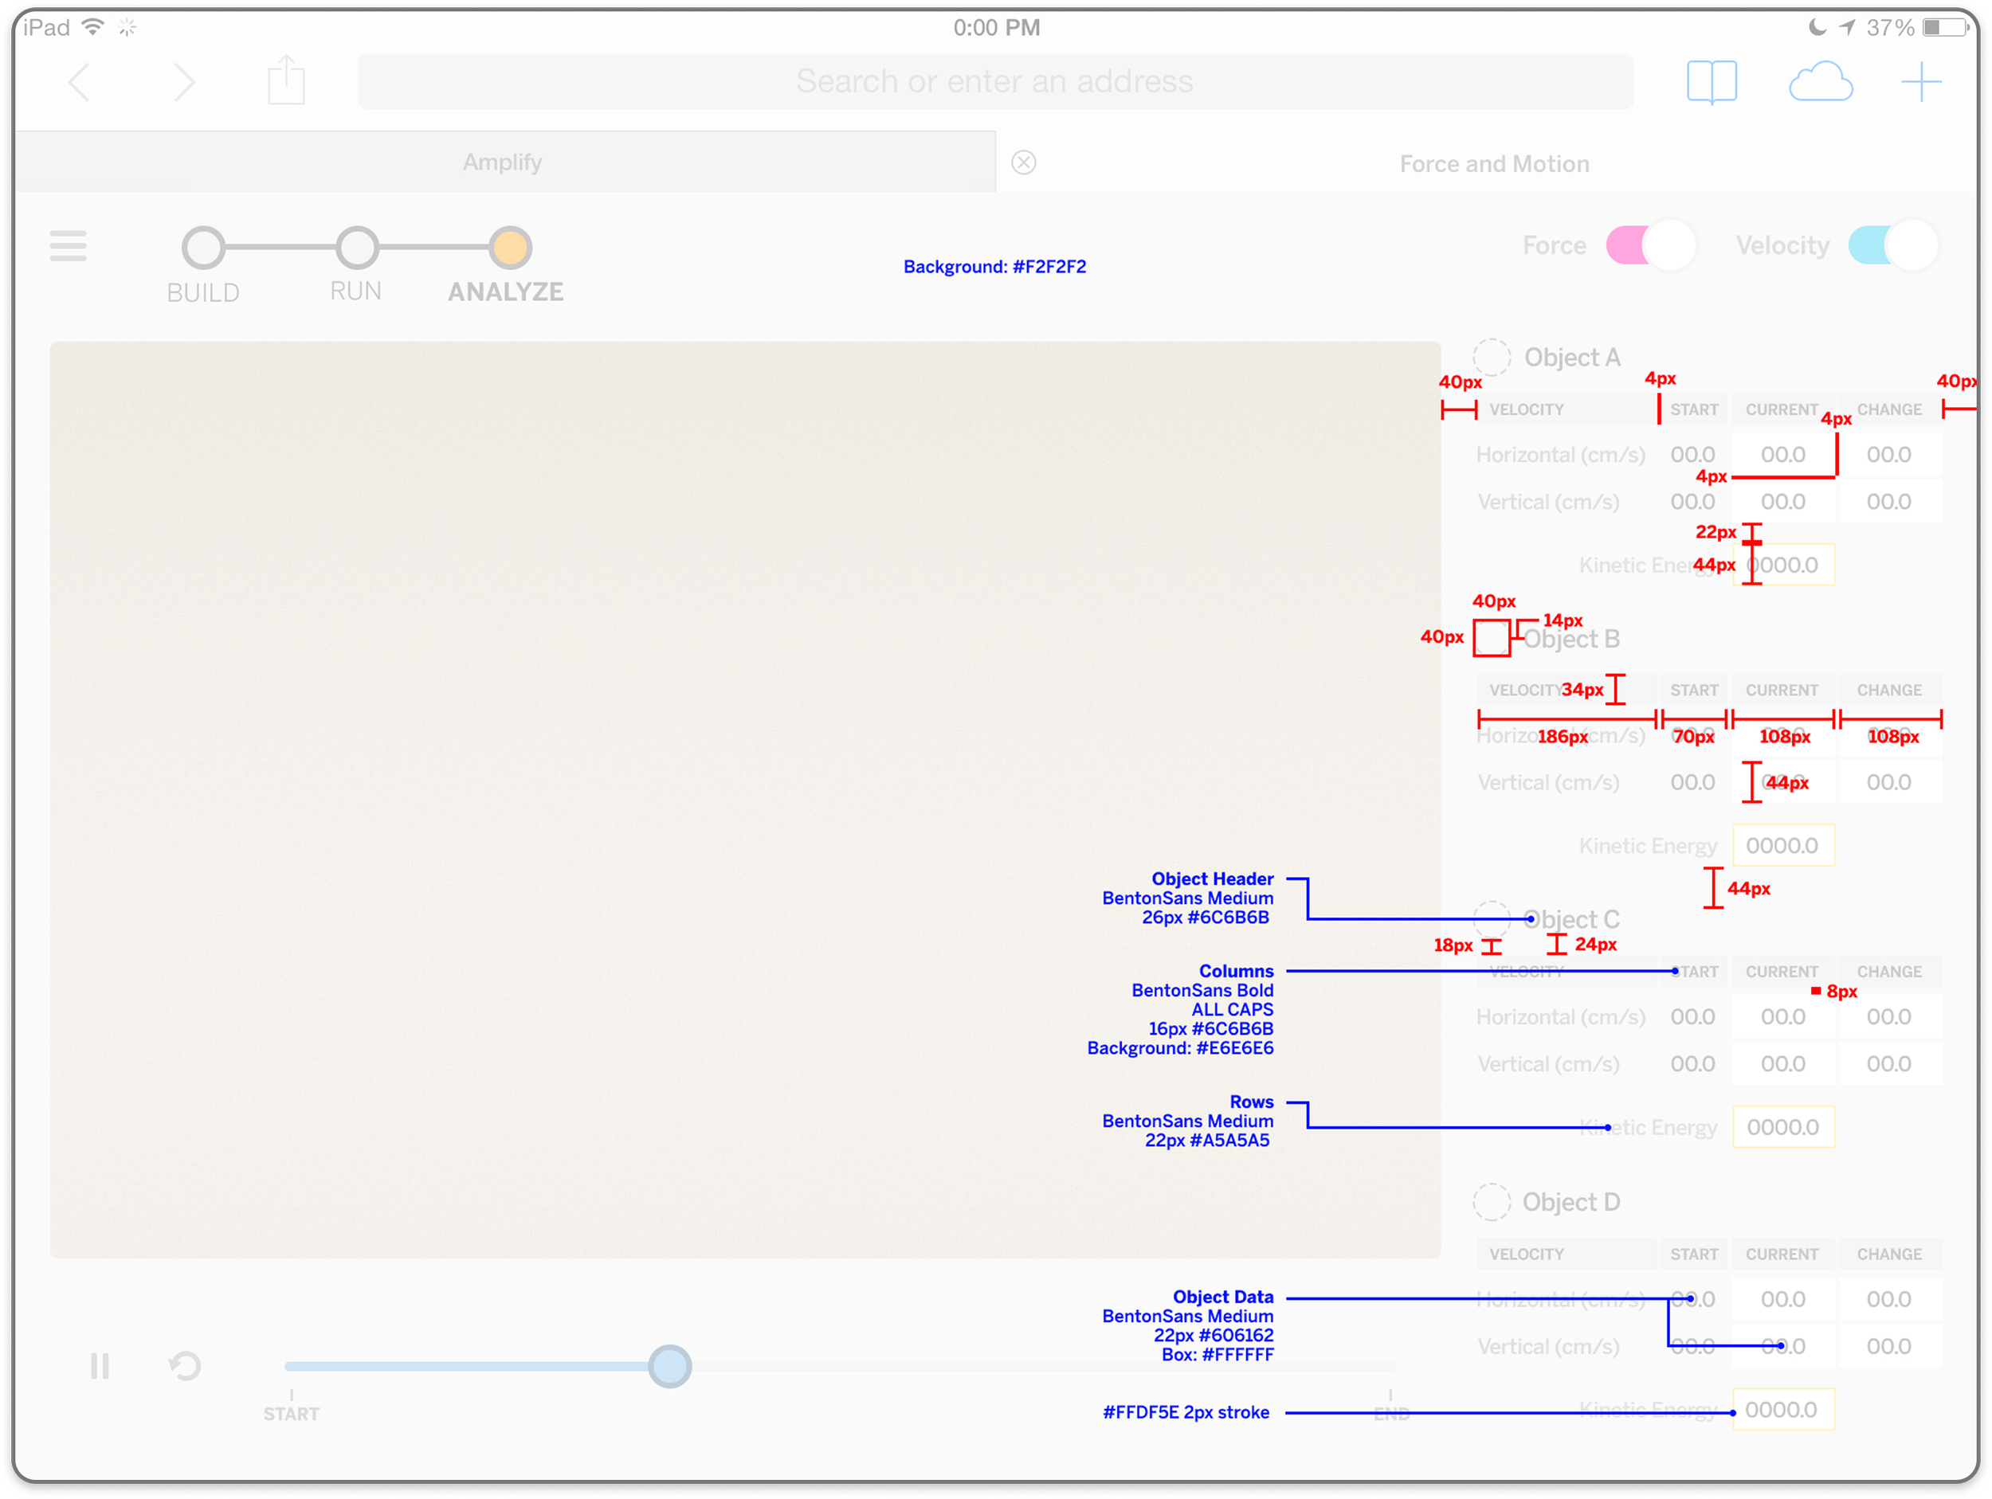The image size is (1992, 1499).
Task: Tap the share icon in the toolbar
Action: [286, 80]
